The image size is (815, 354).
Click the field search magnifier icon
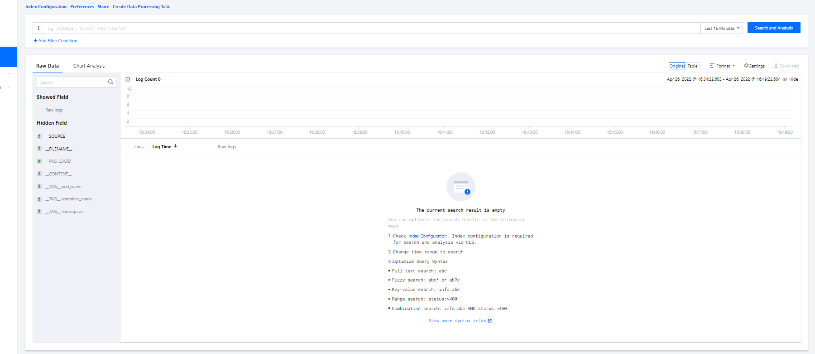point(110,82)
